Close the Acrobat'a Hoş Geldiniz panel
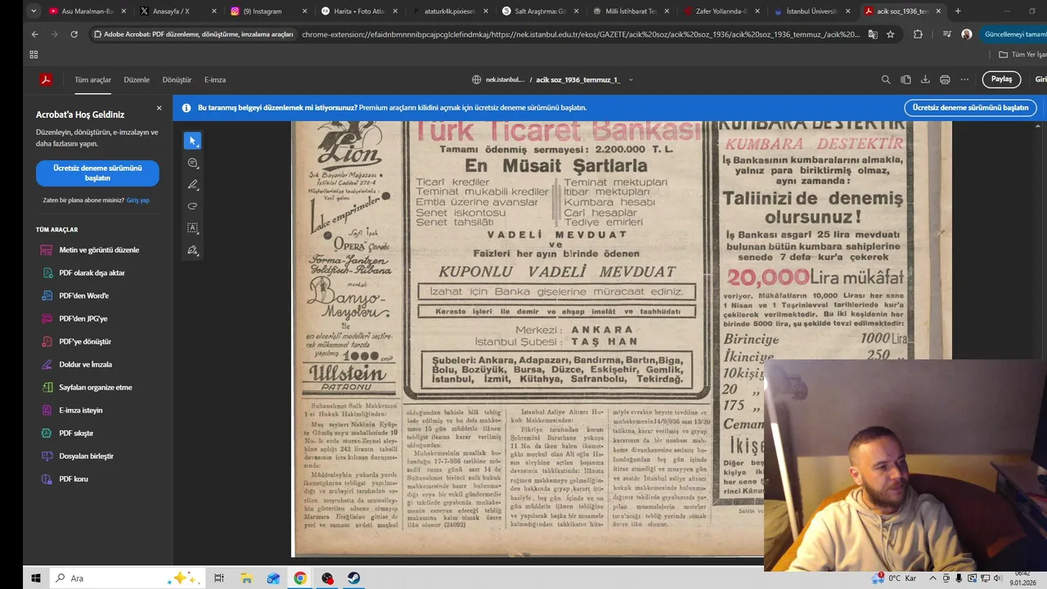The width and height of the screenshot is (1047, 589). [159, 108]
